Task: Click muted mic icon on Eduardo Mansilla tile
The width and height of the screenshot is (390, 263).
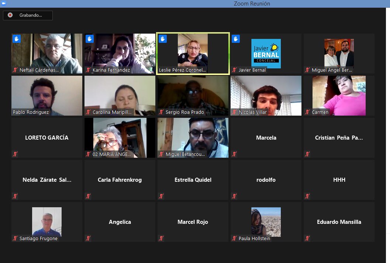Action: click(x=307, y=238)
